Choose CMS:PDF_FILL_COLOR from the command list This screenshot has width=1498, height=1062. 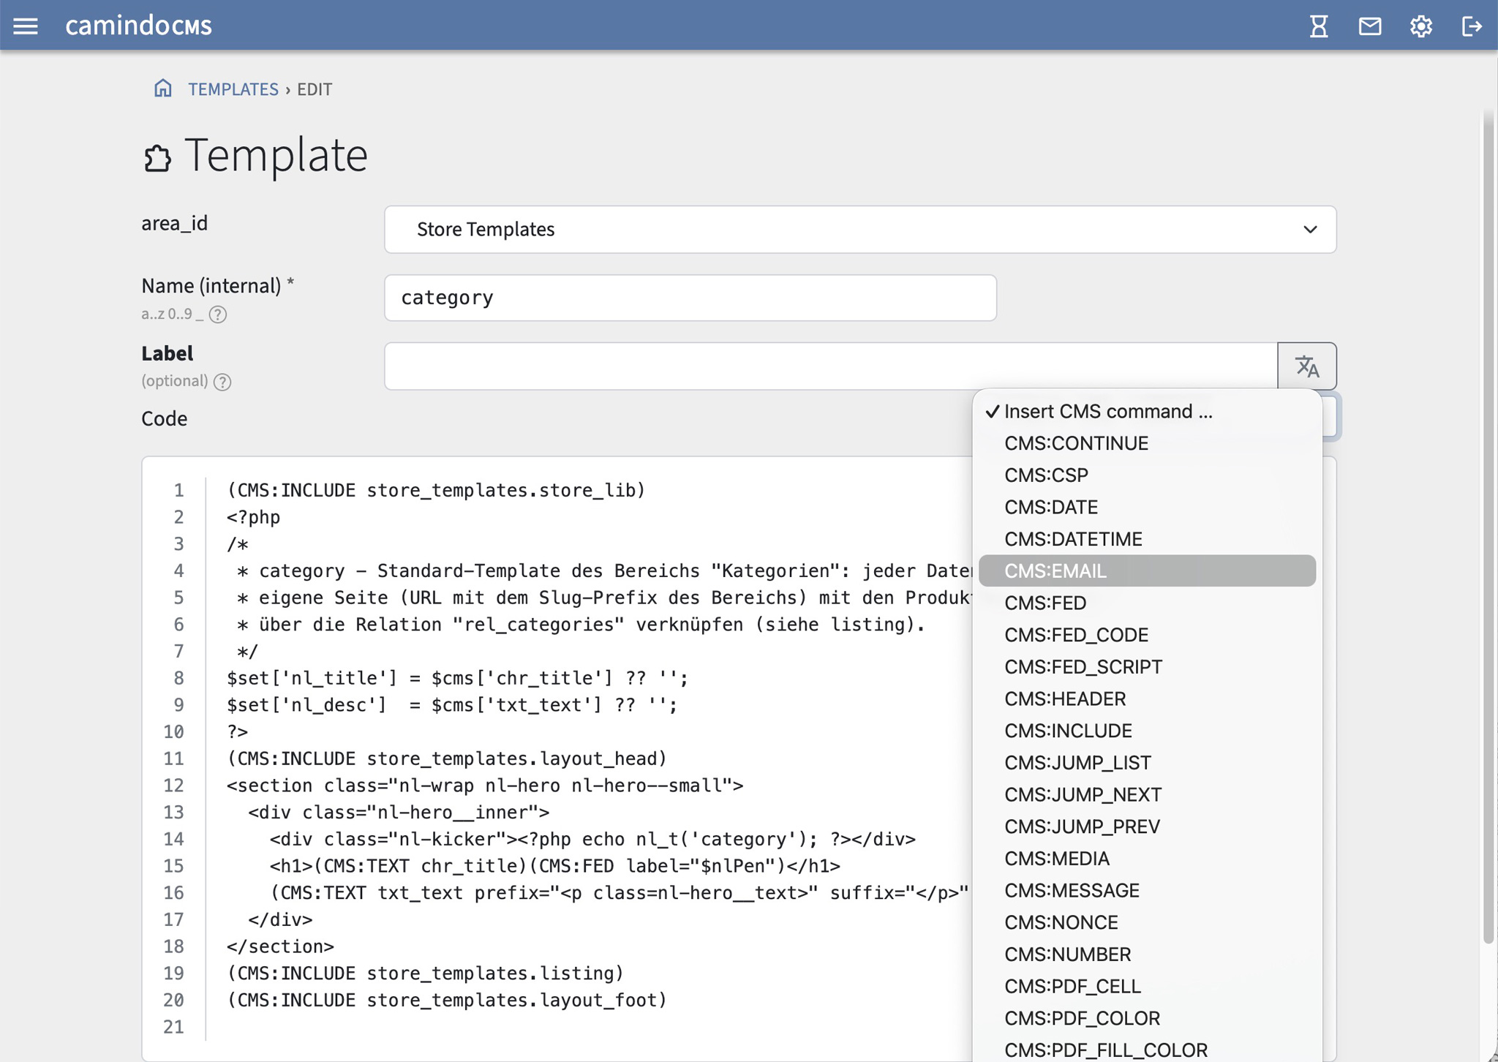(1147, 1050)
